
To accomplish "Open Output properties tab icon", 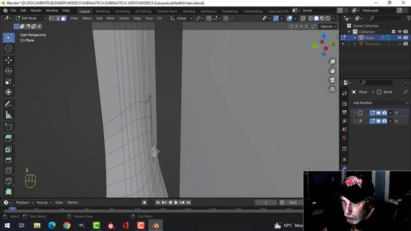I will pos(344,112).
